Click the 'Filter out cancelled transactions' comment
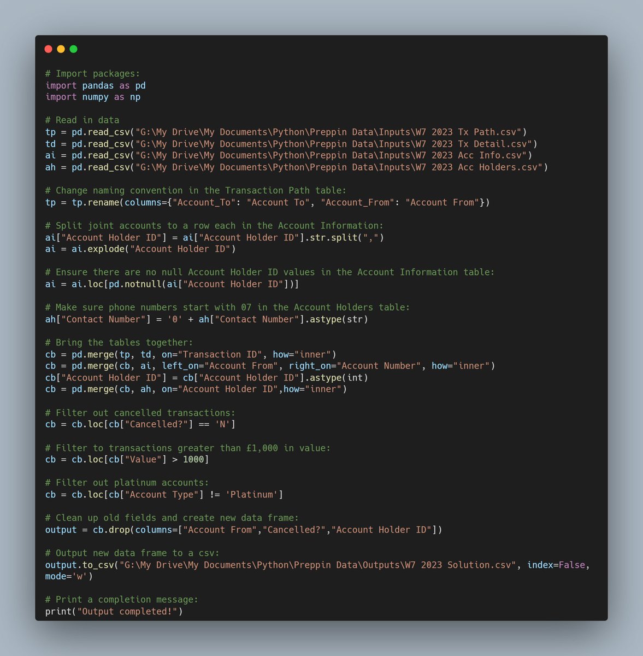Image resolution: width=643 pixels, height=656 pixels. click(x=140, y=413)
